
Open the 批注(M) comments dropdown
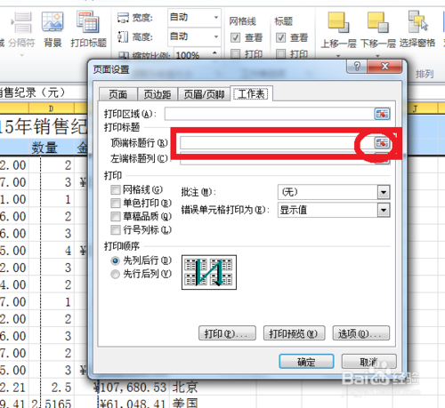[384, 192]
